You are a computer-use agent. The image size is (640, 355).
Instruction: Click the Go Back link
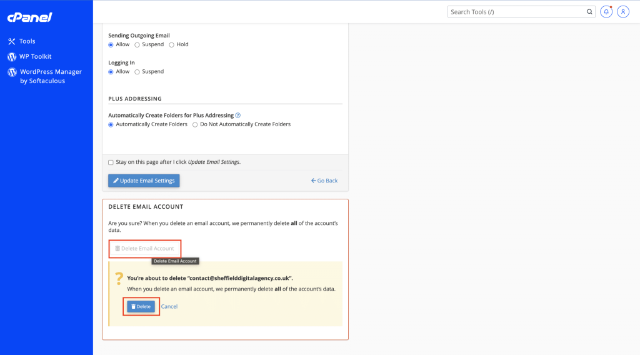tap(324, 181)
